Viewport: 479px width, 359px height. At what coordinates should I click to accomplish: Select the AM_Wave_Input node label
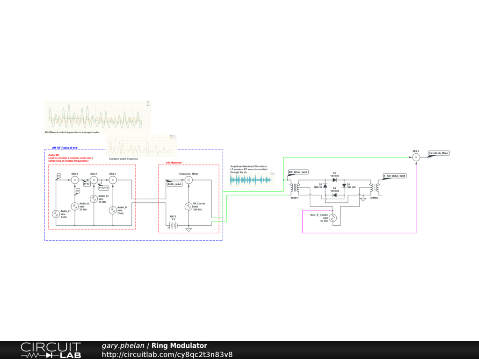tap(298, 172)
